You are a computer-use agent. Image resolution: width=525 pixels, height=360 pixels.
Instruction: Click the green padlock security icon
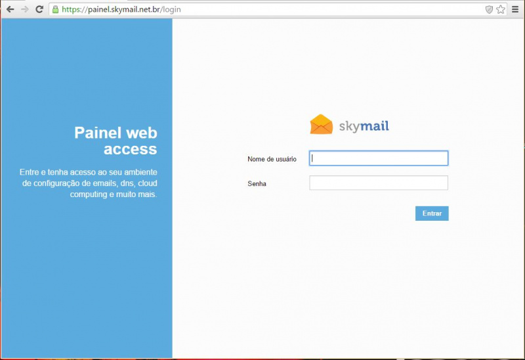pos(56,9)
